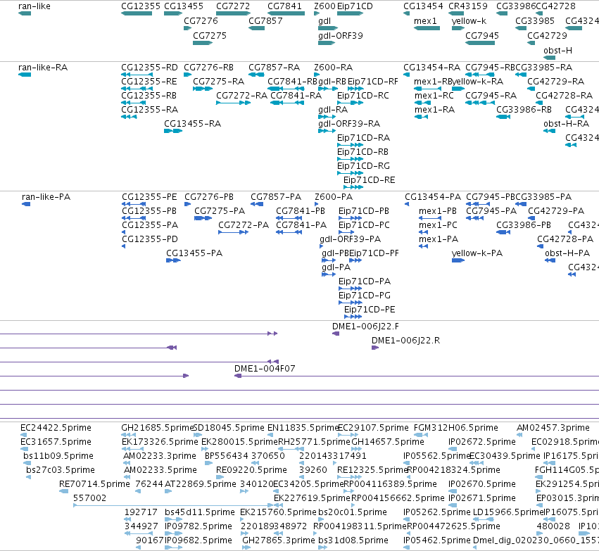
Task: Click the CG33986-RB transcript label
Action: [x=524, y=110]
